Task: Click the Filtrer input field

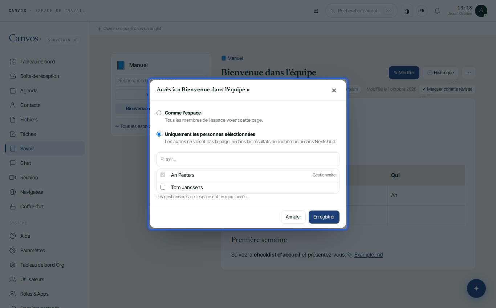Action: point(248,159)
